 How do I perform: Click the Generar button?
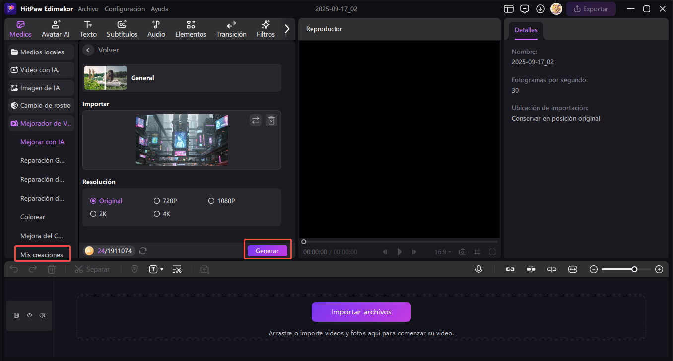pos(267,251)
